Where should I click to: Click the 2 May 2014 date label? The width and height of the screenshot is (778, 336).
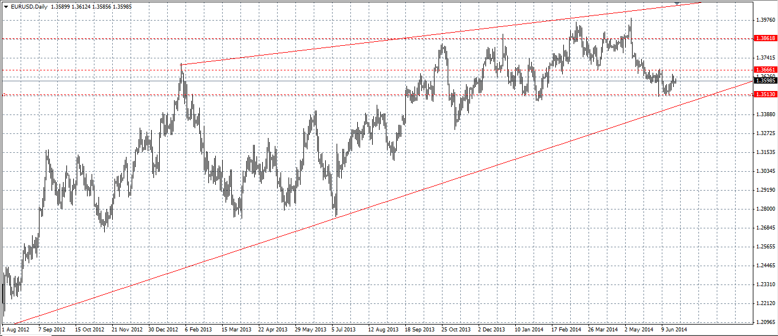639,330
